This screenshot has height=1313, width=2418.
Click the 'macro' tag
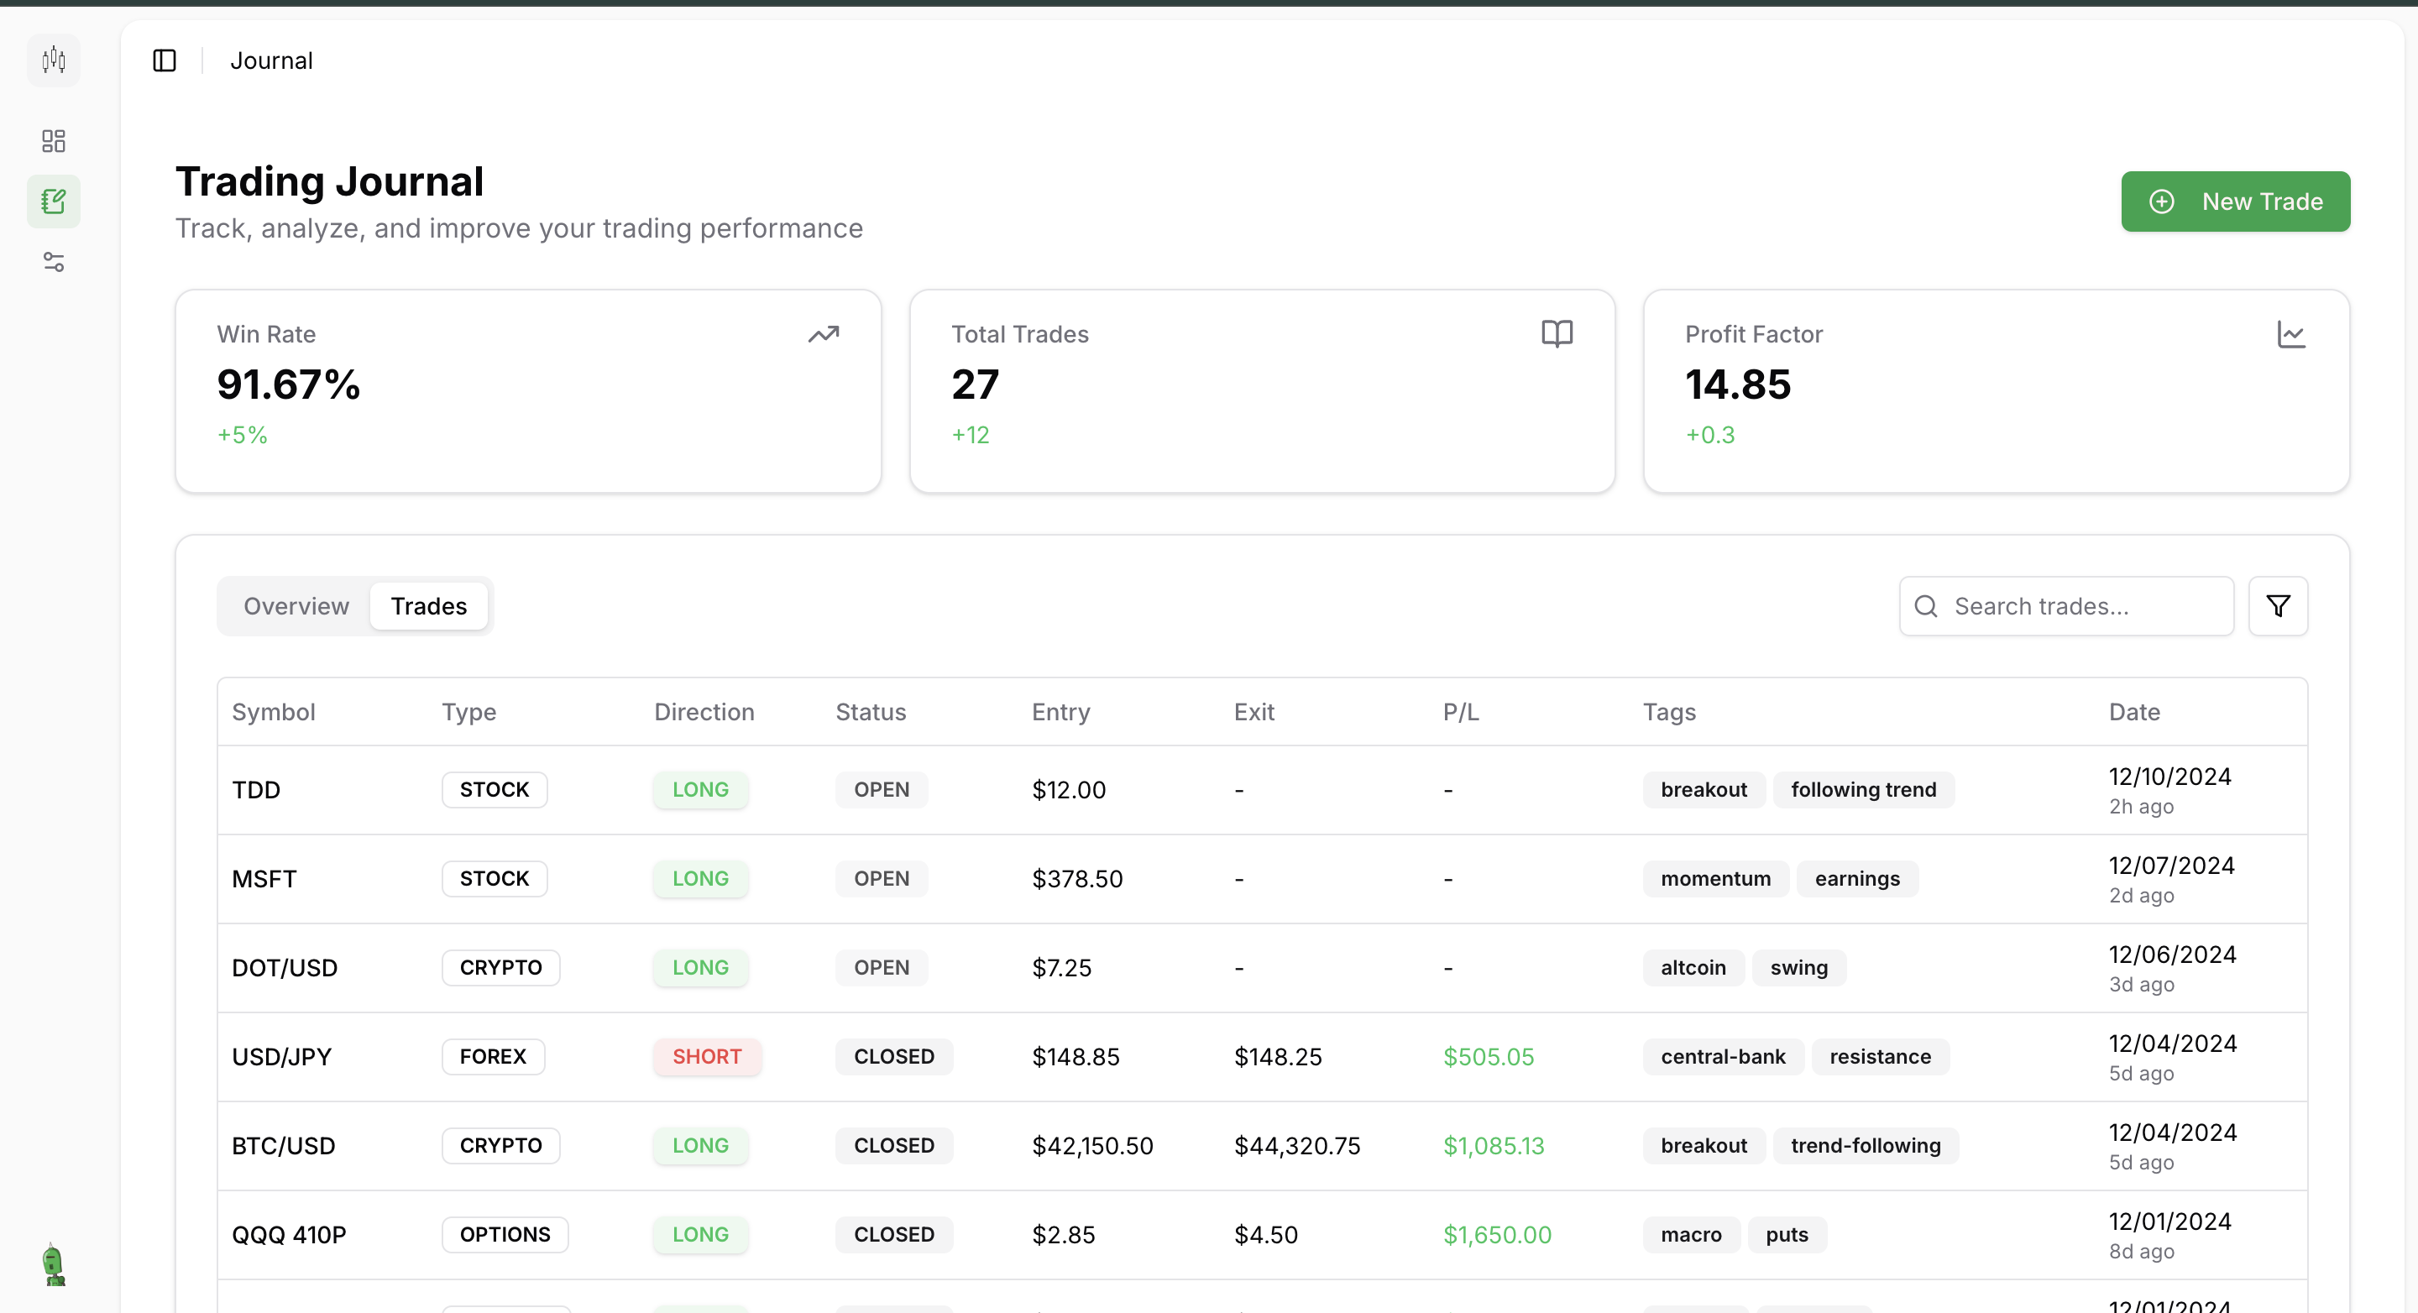point(1692,1235)
